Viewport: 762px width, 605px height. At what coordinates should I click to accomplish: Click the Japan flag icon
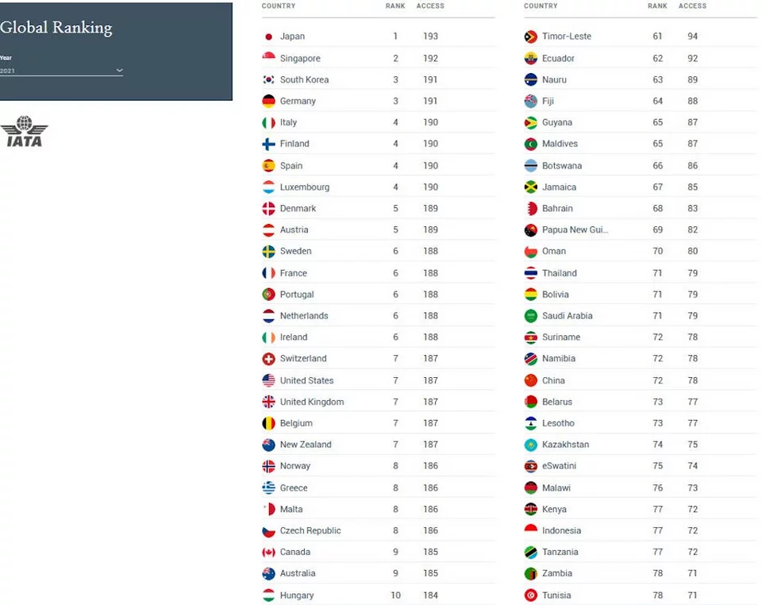tap(268, 37)
